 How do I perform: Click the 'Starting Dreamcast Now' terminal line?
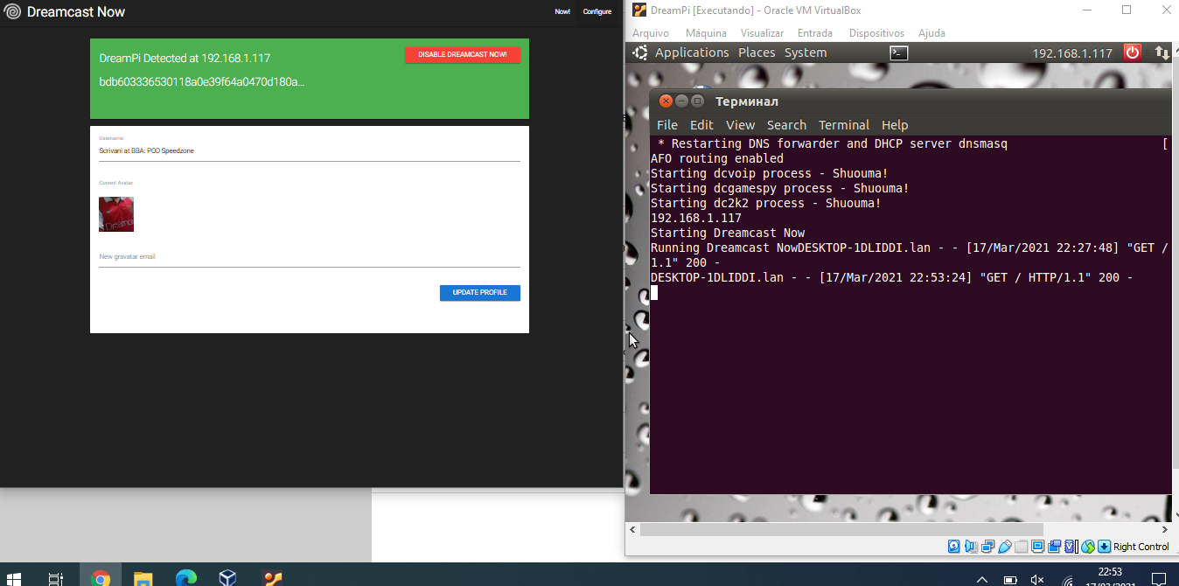tap(728, 233)
